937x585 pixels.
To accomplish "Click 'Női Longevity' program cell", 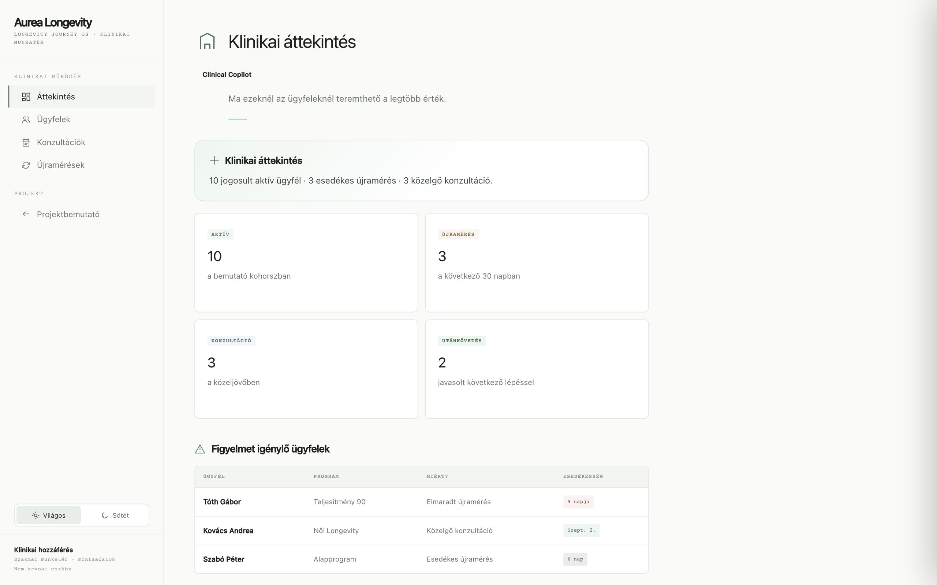I will click(336, 531).
